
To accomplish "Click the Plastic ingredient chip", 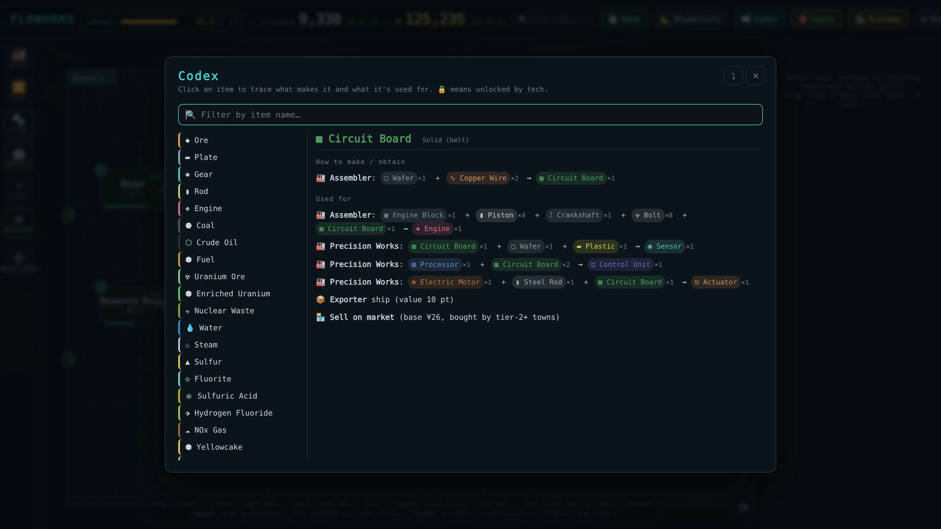I will click(x=595, y=246).
